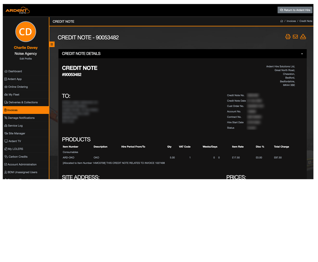
Task: Click the Account Administration check icon
Action: click(x=6, y=165)
